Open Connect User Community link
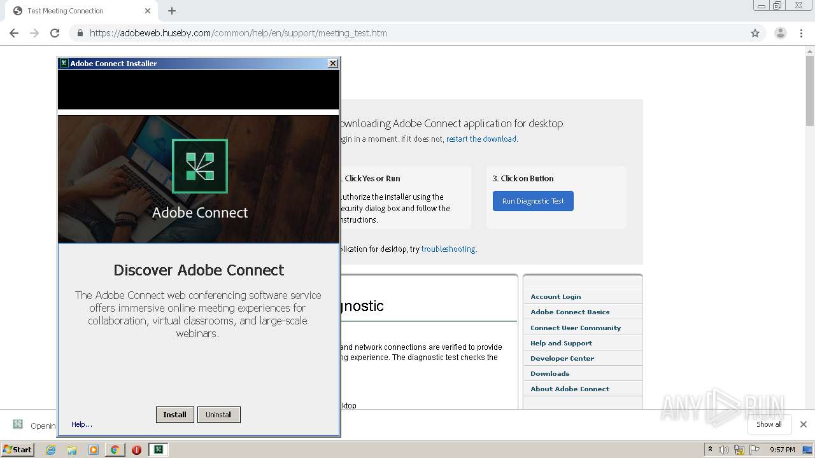Screen dimensions: 815x458 576,328
